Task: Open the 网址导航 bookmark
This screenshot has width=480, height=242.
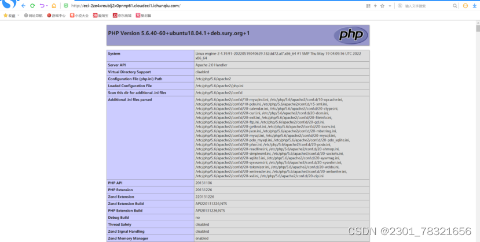Action: coord(33,15)
